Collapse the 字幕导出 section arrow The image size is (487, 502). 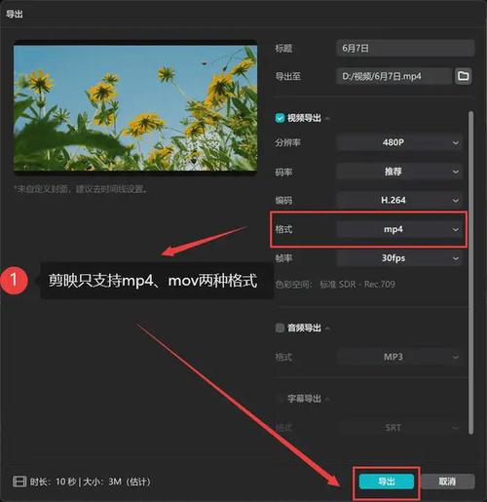tap(327, 399)
